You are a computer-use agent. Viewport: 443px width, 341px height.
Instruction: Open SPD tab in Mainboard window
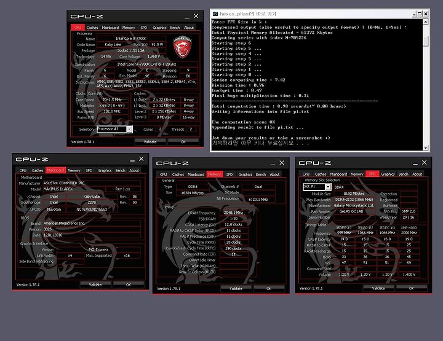[x=89, y=170]
